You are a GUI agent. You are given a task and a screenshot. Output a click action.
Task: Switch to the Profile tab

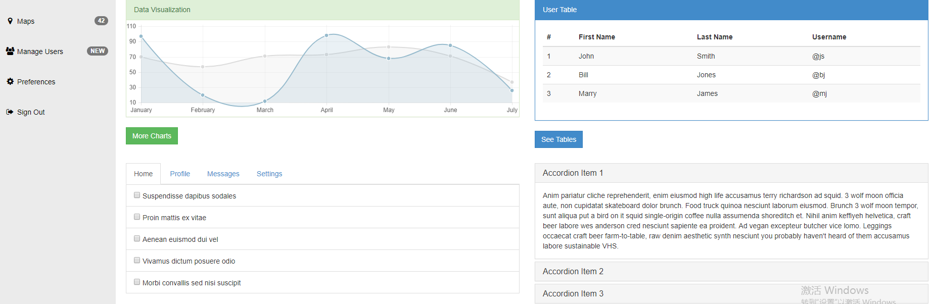click(180, 174)
